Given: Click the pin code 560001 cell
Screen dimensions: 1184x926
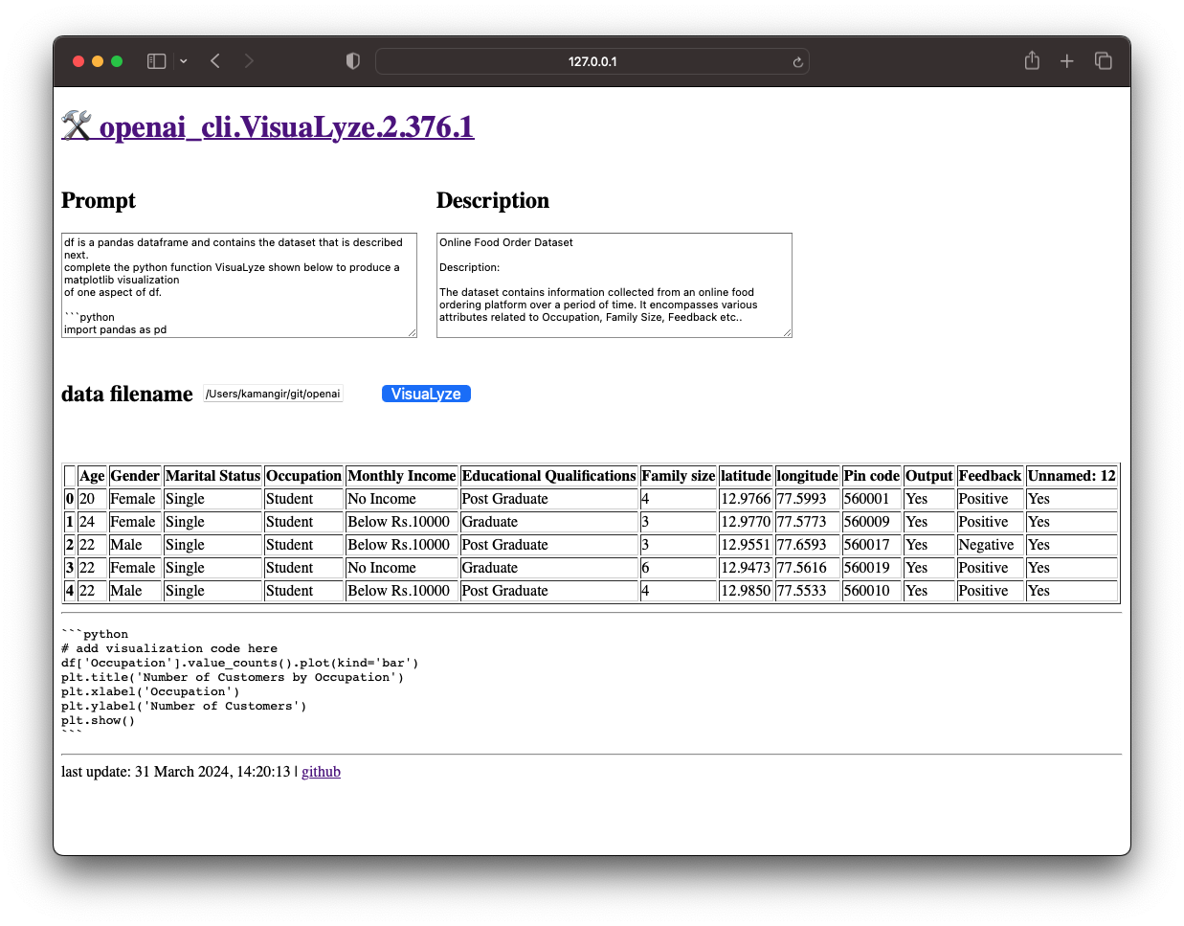Looking at the screenshot, I should click(x=871, y=499).
